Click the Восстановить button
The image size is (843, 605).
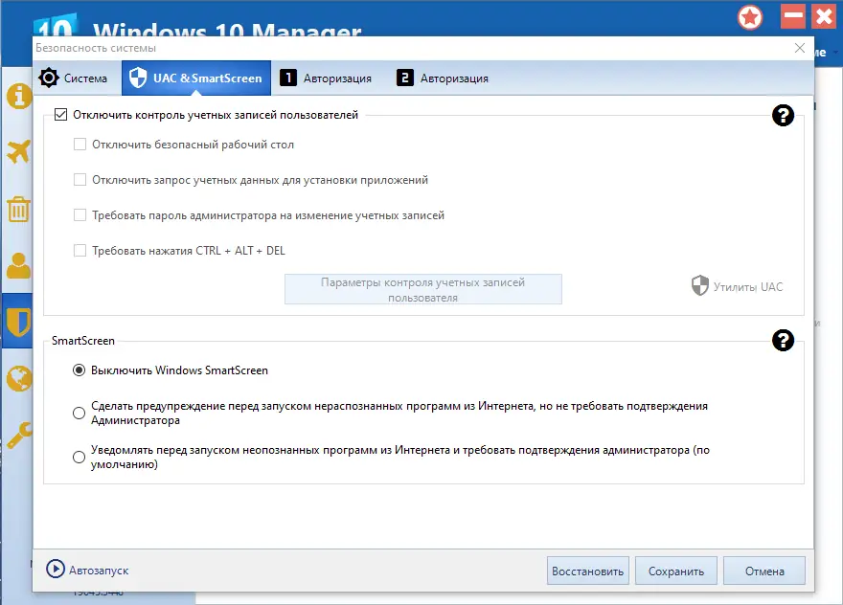click(x=587, y=570)
